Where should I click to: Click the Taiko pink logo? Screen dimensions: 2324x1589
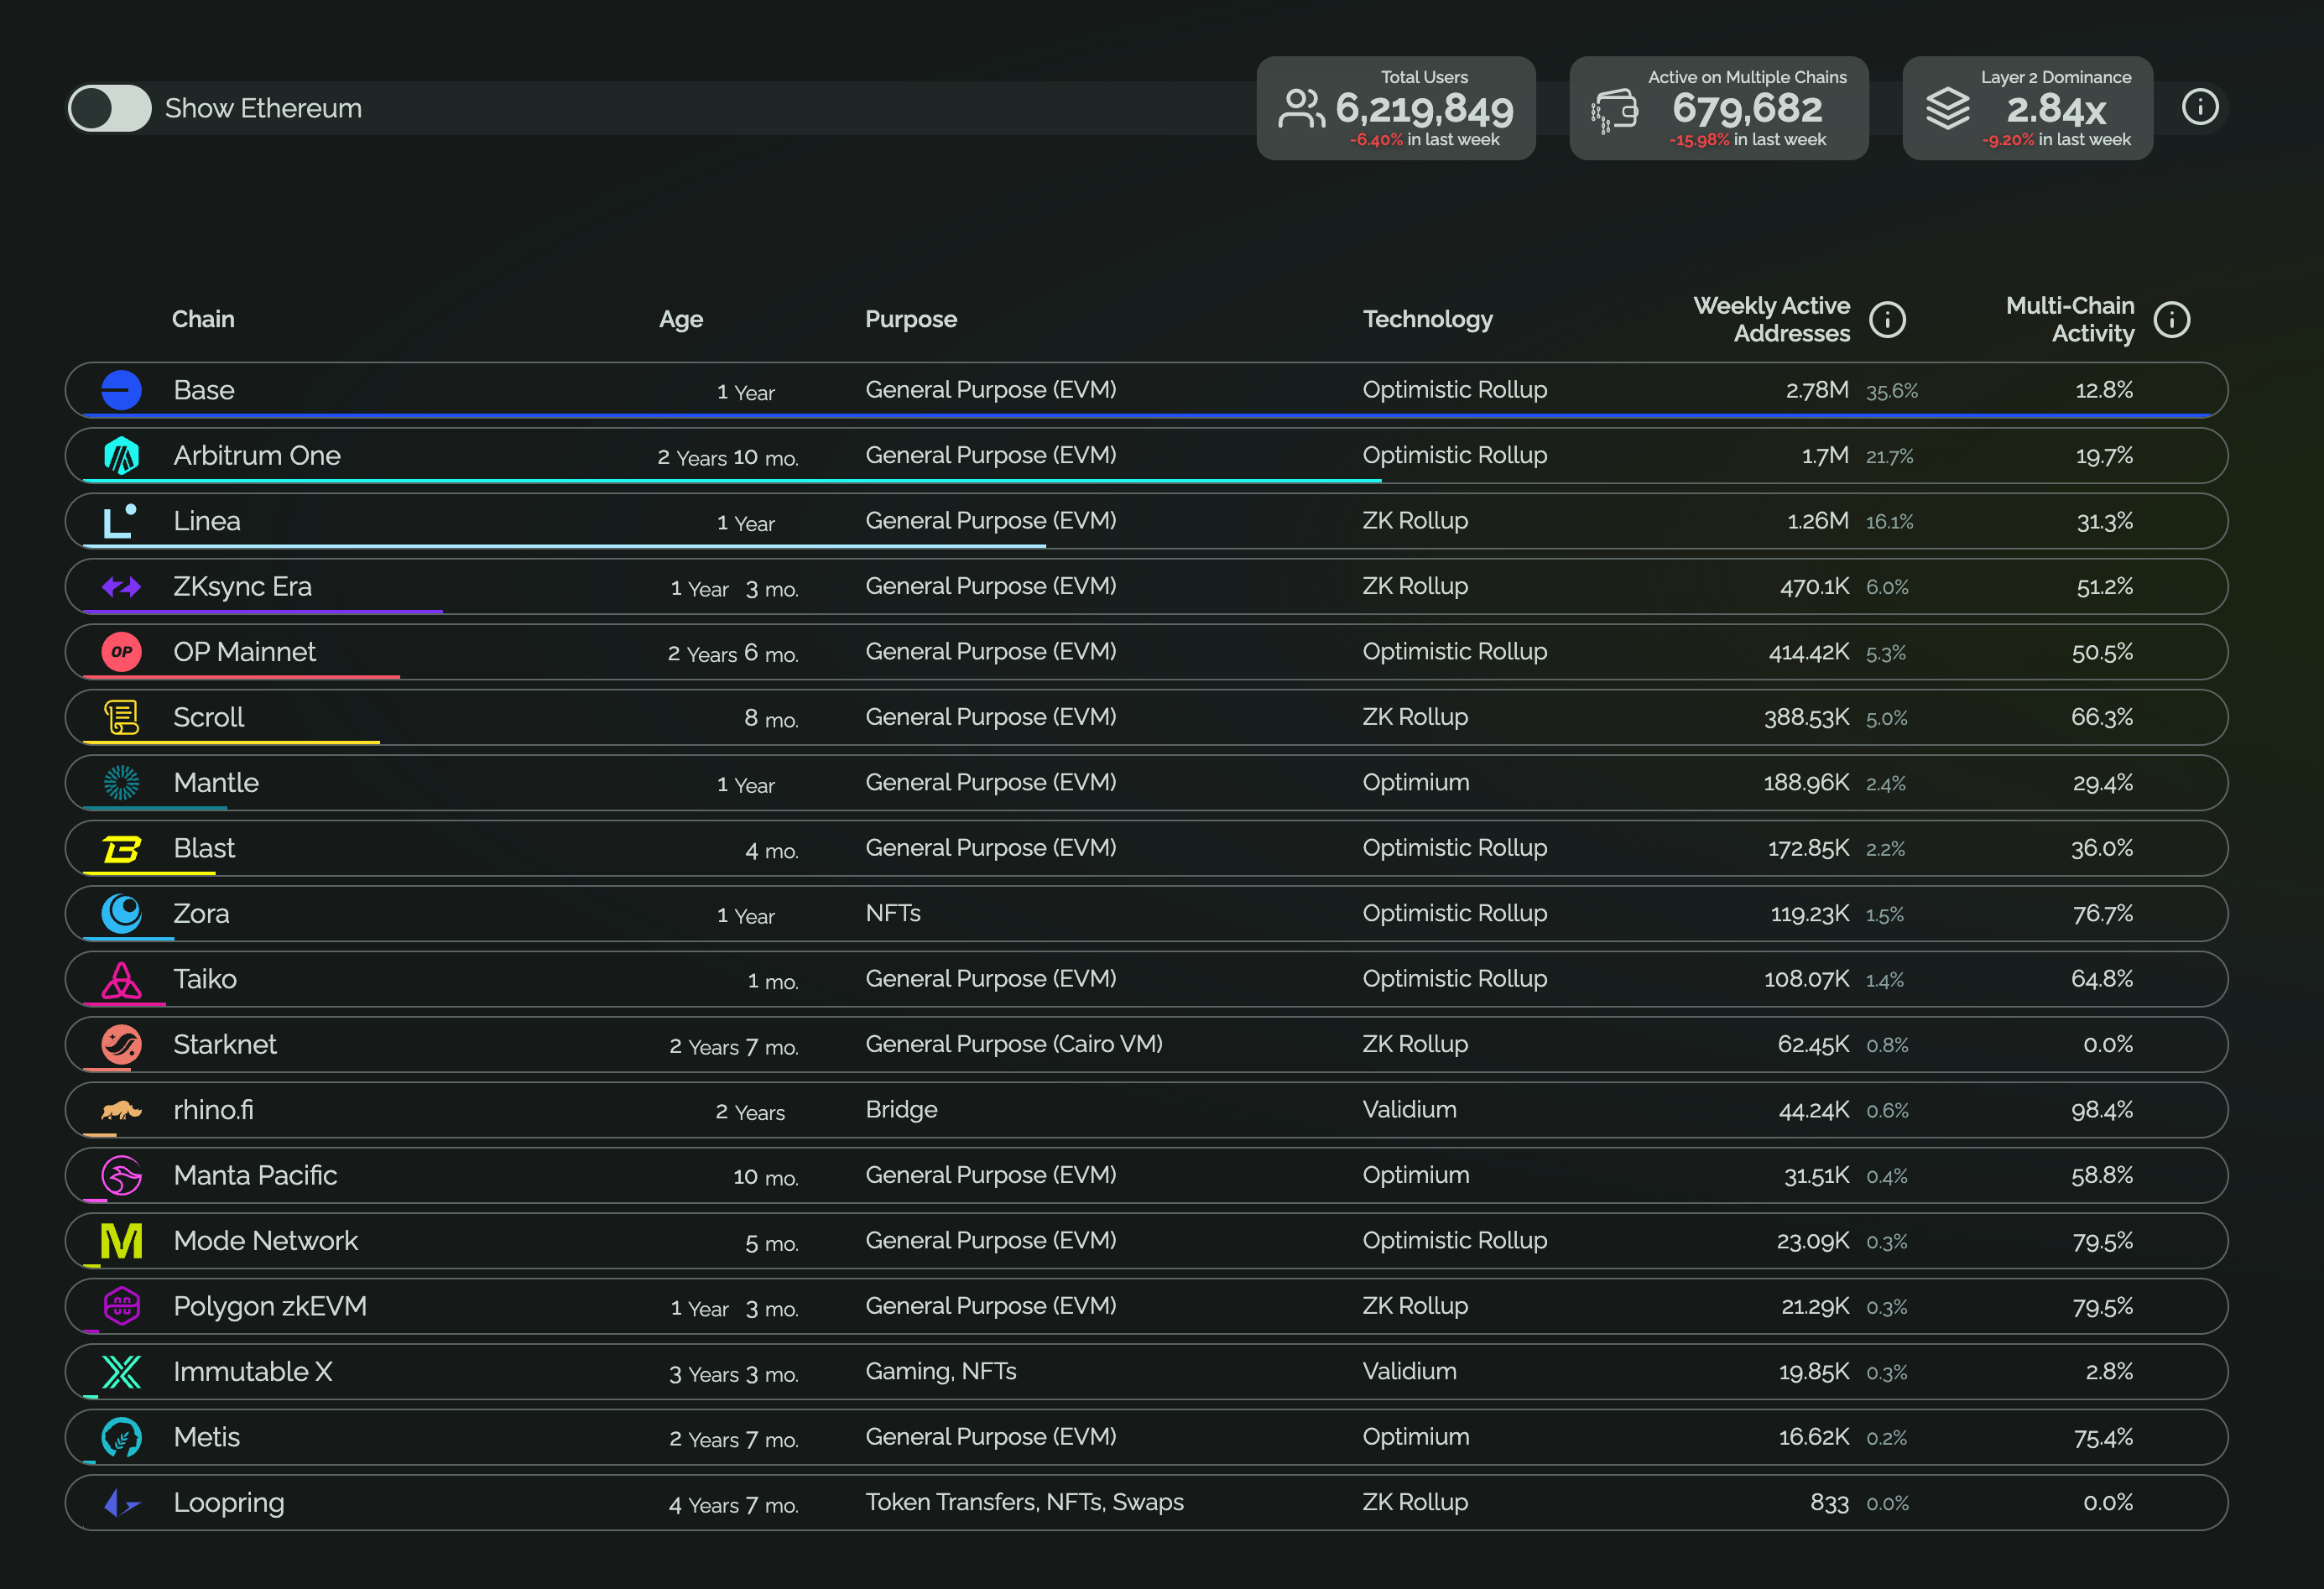122,980
